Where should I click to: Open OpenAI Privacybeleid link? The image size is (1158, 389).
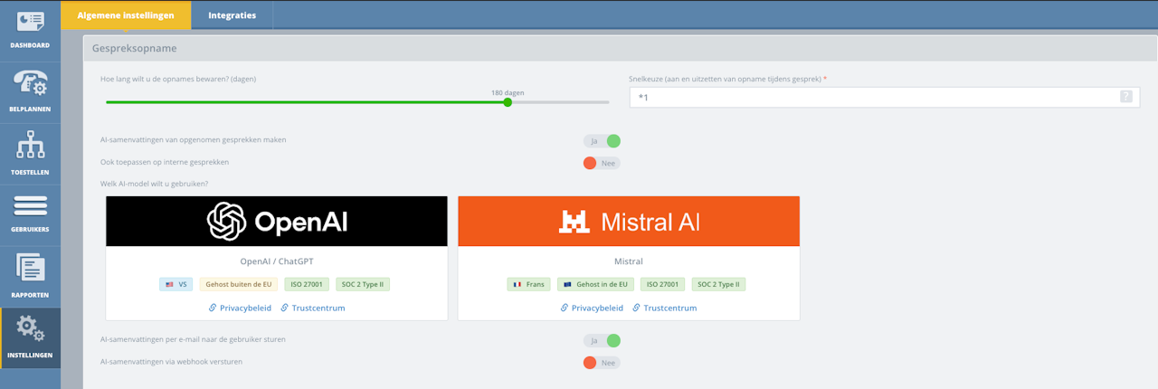(240, 308)
